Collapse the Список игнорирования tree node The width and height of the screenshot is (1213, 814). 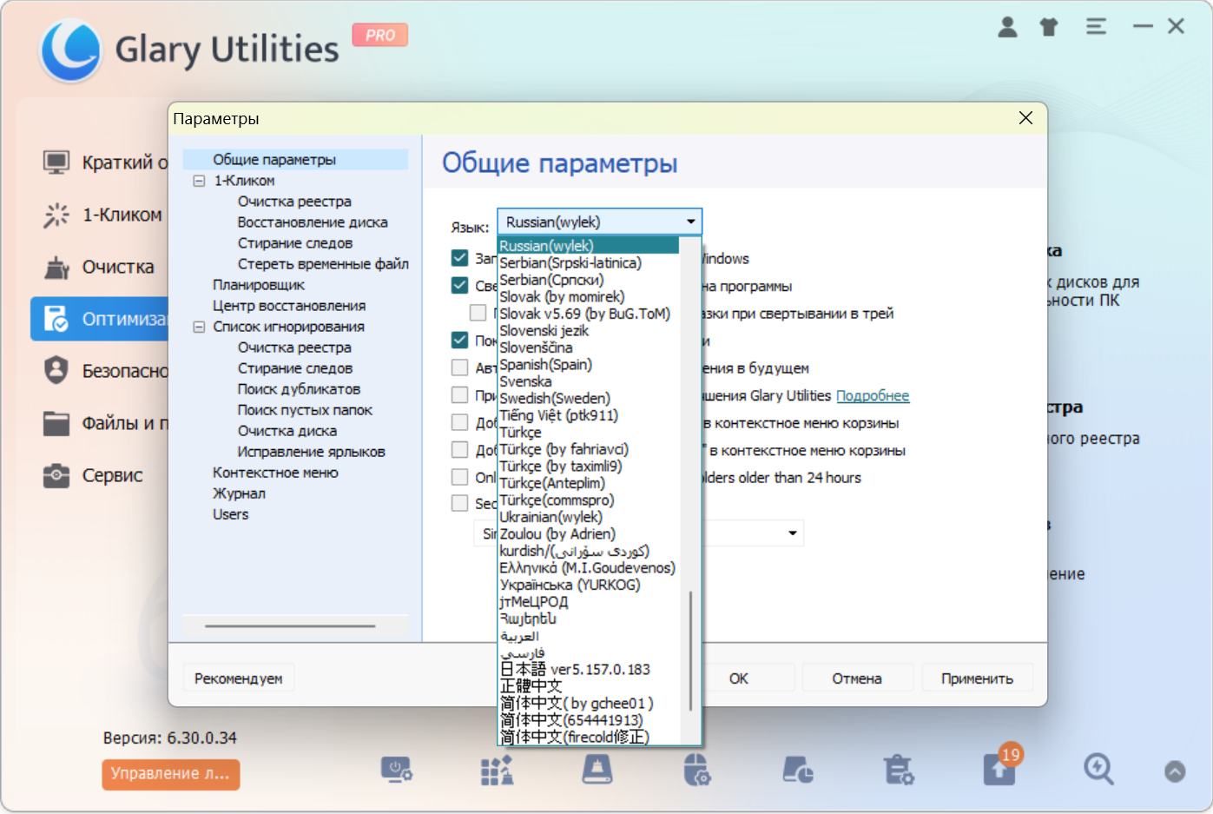(199, 327)
